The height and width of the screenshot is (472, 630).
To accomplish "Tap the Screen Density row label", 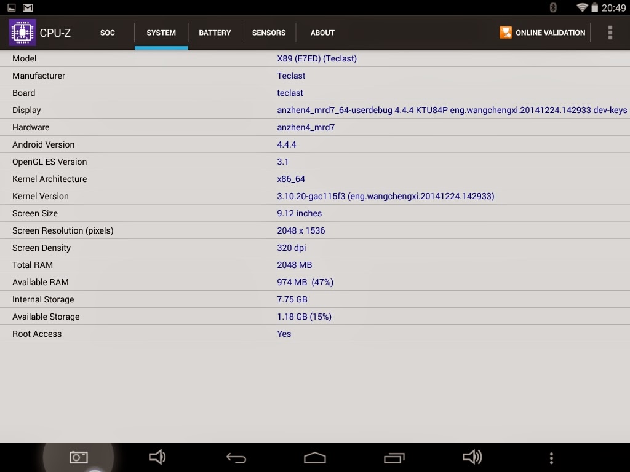I will click(41, 248).
